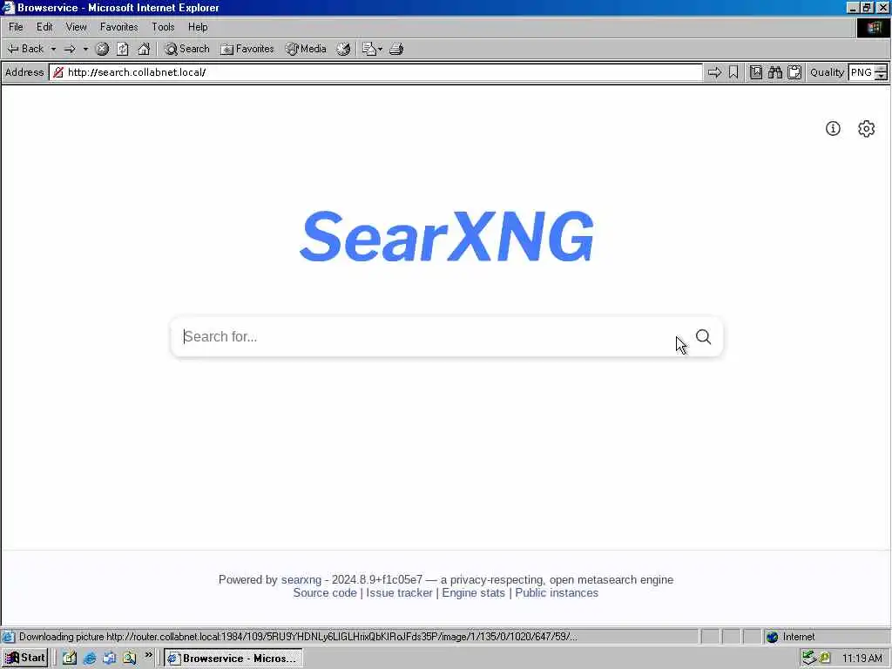The width and height of the screenshot is (892, 669).
Task: Click the 11:19 AM system clock
Action: click(x=862, y=659)
